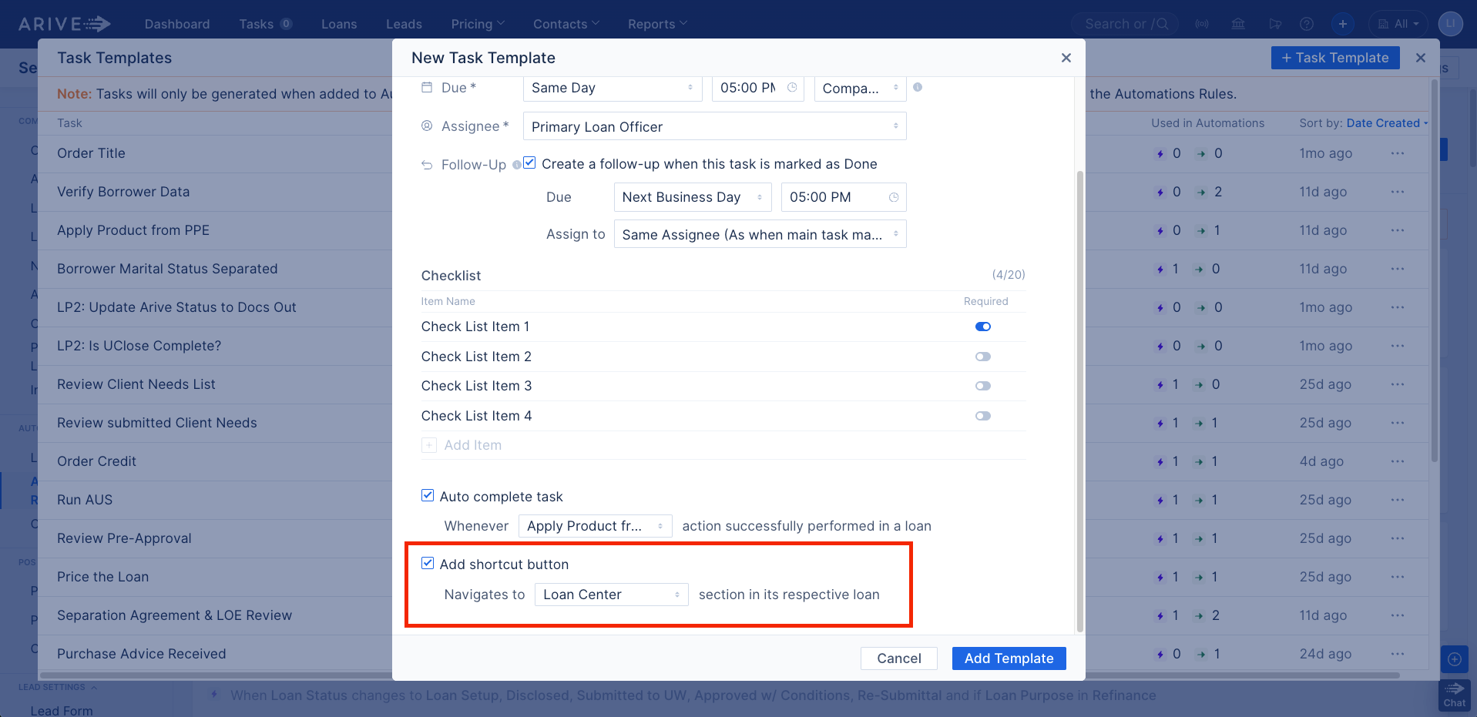Open the Arive help icon
This screenshot has width=1477, height=717.
point(1307,24)
